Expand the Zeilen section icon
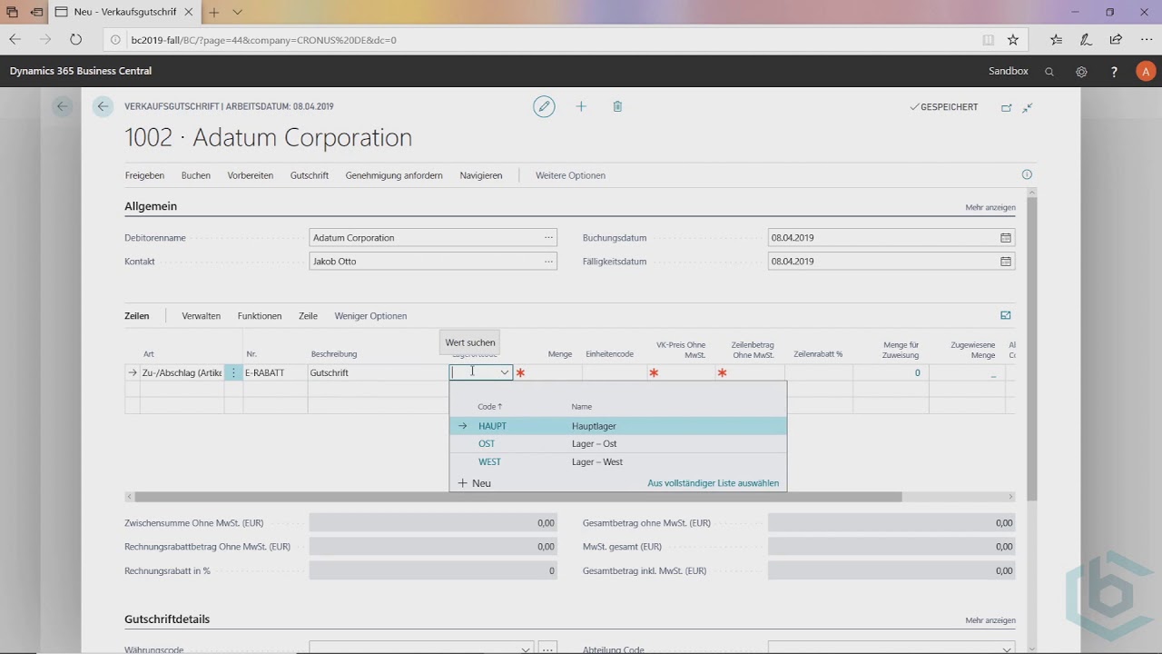The height and width of the screenshot is (654, 1162). click(1006, 315)
